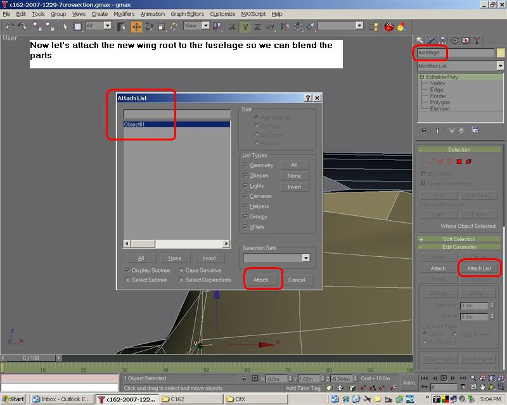This screenshot has height=405, width=507.
Task: Toggle the Lights list type checkbox
Action: (245, 185)
